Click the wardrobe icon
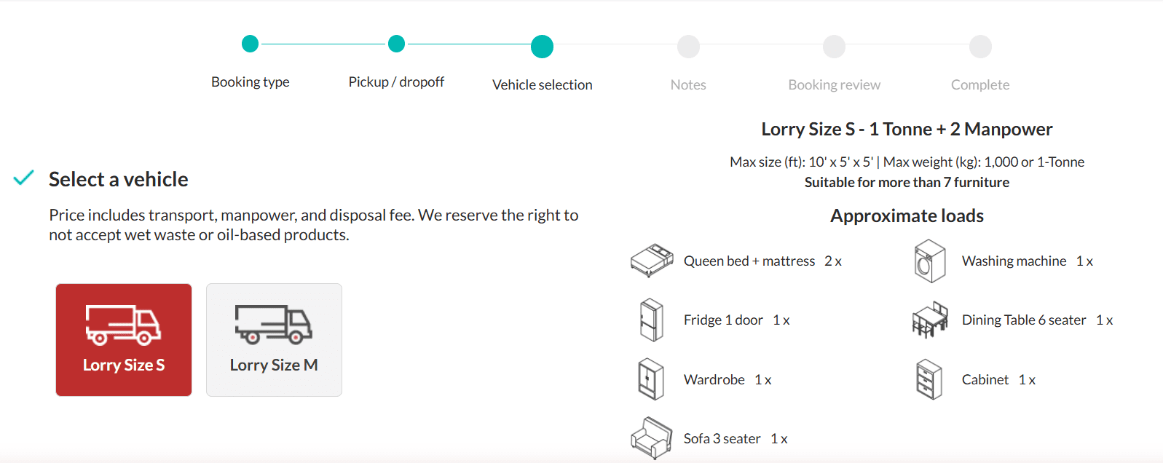The image size is (1163, 463). coord(651,379)
